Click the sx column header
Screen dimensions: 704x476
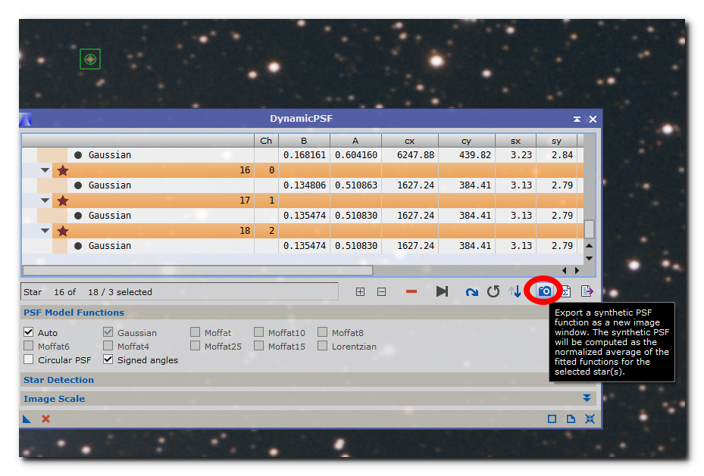click(515, 141)
